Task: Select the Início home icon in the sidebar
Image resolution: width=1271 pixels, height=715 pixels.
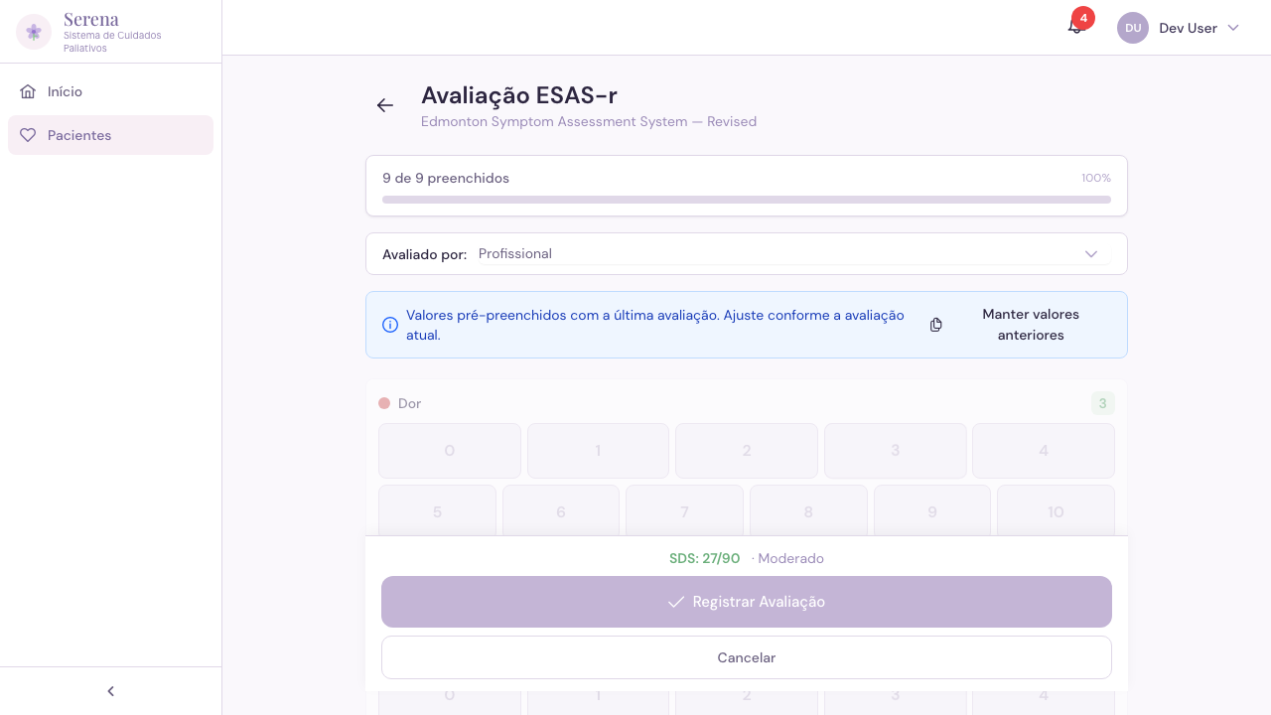Action: 30,91
